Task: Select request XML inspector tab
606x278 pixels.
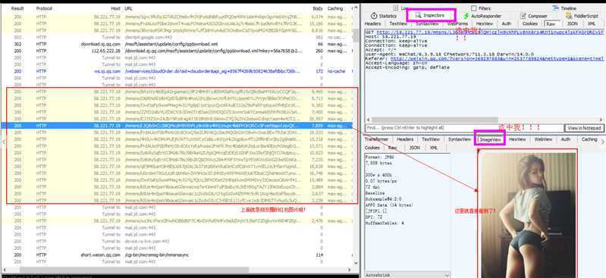Action: 592,23
